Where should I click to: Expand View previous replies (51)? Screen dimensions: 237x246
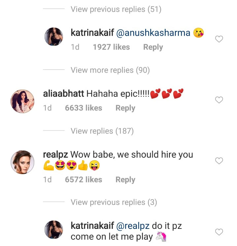pyautogui.click(x=116, y=9)
